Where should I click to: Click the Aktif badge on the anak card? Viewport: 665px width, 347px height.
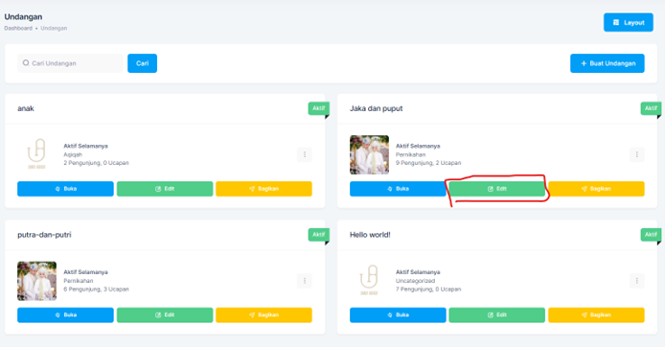click(318, 108)
